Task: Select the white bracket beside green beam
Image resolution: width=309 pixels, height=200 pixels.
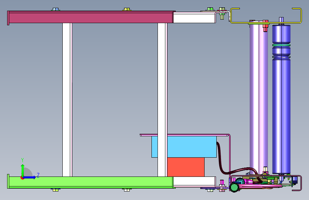Action: (194, 181)
